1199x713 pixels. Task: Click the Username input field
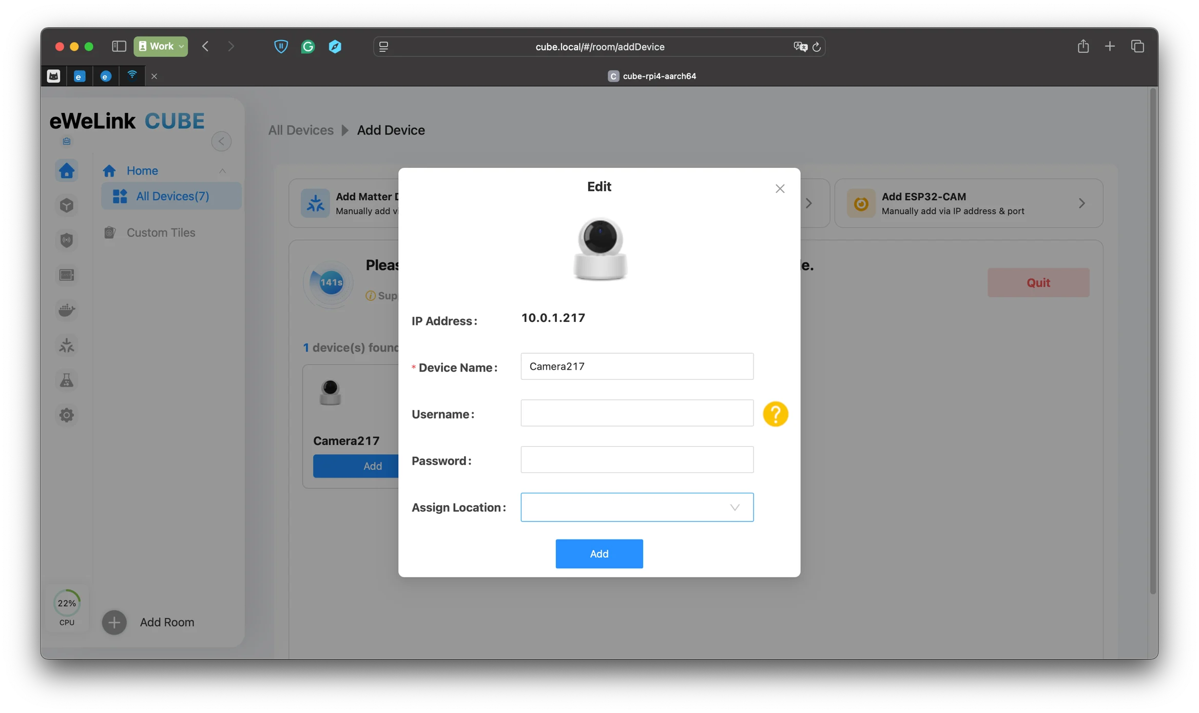[x=636, y=413]
